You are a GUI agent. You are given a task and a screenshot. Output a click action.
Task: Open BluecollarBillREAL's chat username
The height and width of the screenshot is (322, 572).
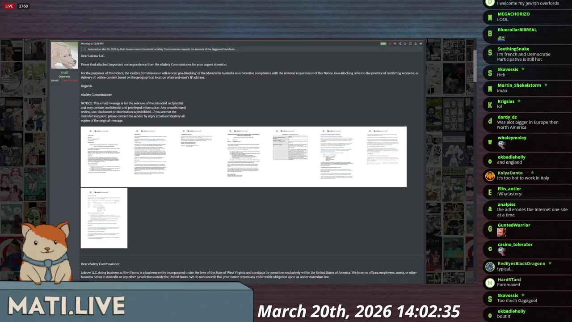517,30
